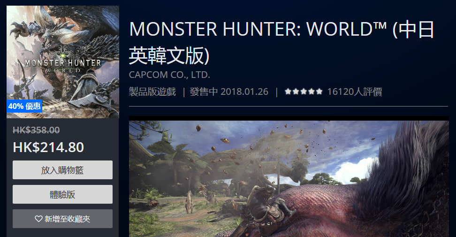456x237 pixels.
Task: Click the 發售中 2018.01.26 release date
Action: [x=229, y=92]
